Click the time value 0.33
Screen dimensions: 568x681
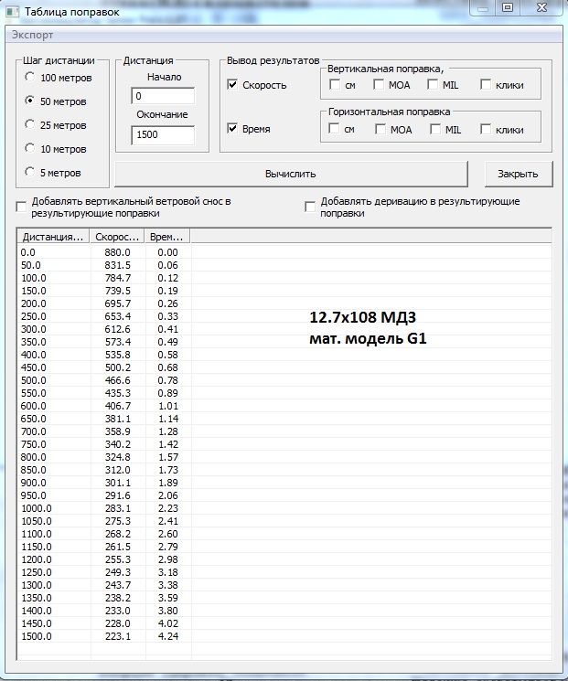coord(167,316)
